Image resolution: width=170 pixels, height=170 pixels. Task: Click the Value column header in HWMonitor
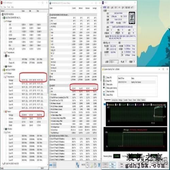(x=23, y=11)
